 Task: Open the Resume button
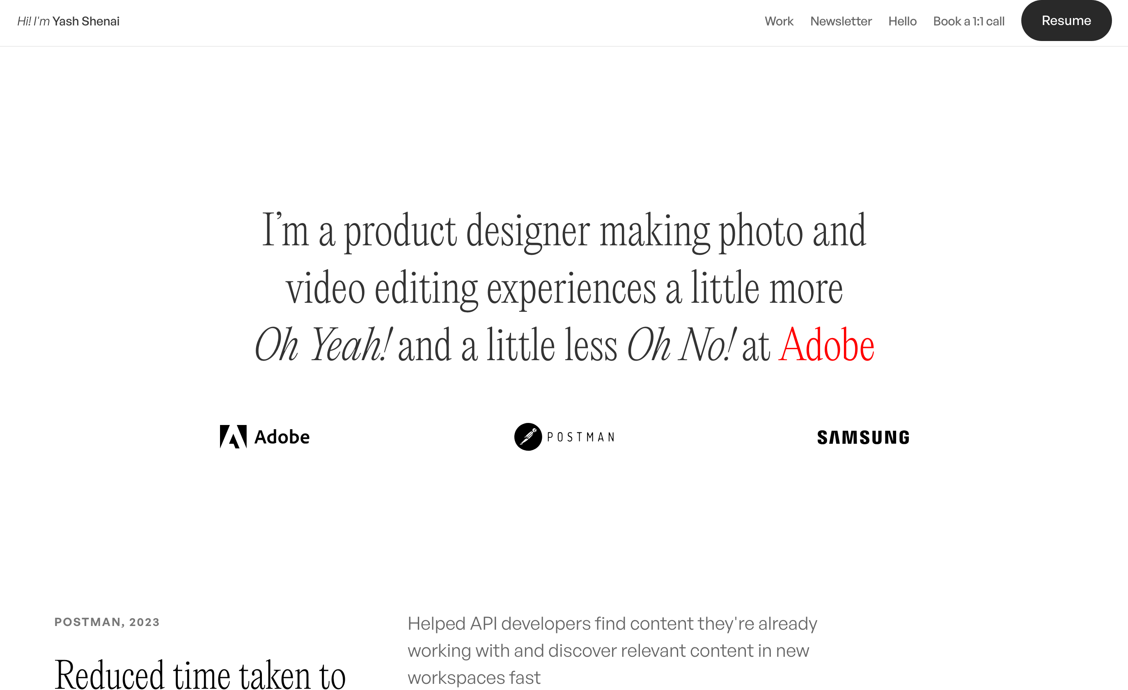[x=1066, y=21]
